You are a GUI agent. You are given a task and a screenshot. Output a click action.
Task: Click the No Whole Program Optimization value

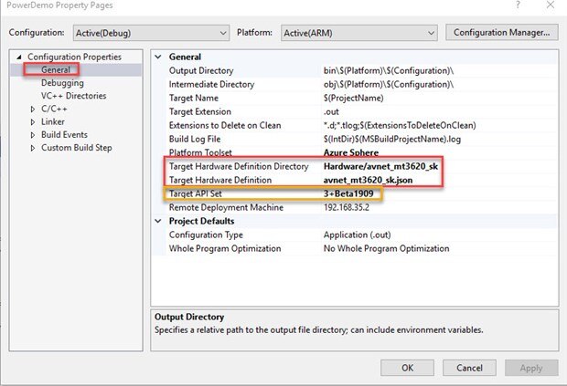tap(386, 248)
